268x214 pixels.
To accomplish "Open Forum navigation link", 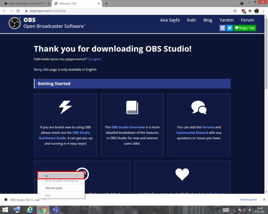I will (247, 20).
